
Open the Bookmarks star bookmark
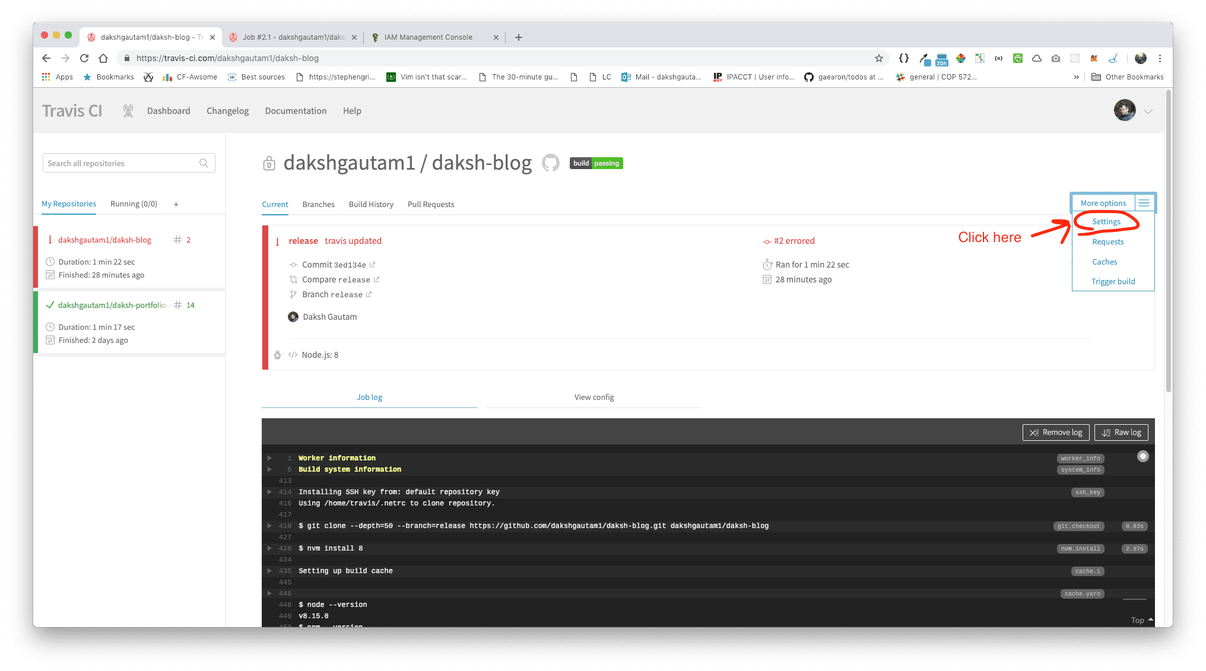109,77
